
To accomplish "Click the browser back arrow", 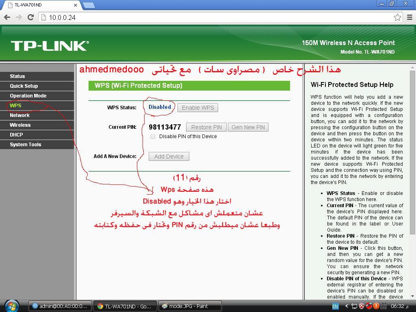I will pos(7,17).
